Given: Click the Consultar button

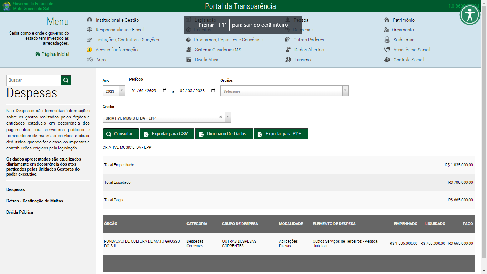Looking at the screenshot, I should (121, 134).
